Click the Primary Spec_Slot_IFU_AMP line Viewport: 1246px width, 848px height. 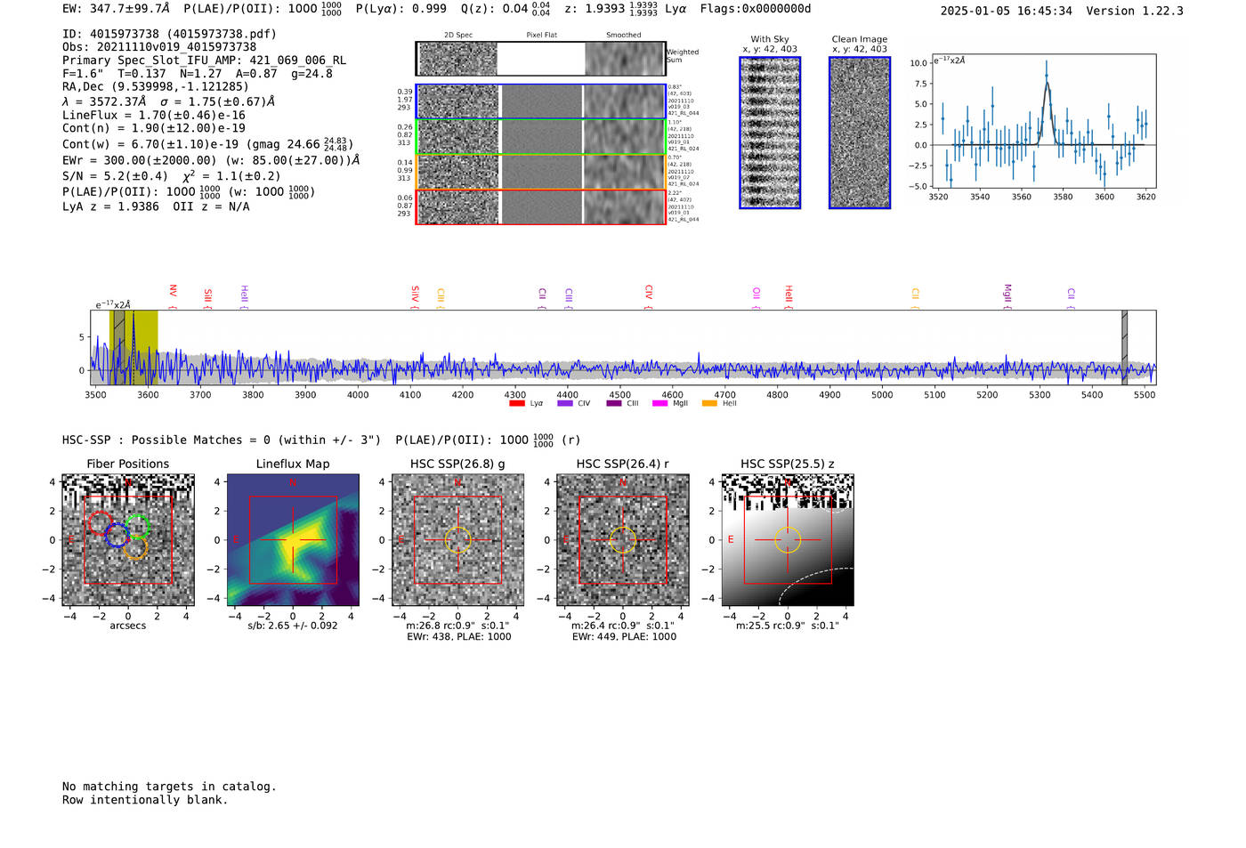point(205,61)
